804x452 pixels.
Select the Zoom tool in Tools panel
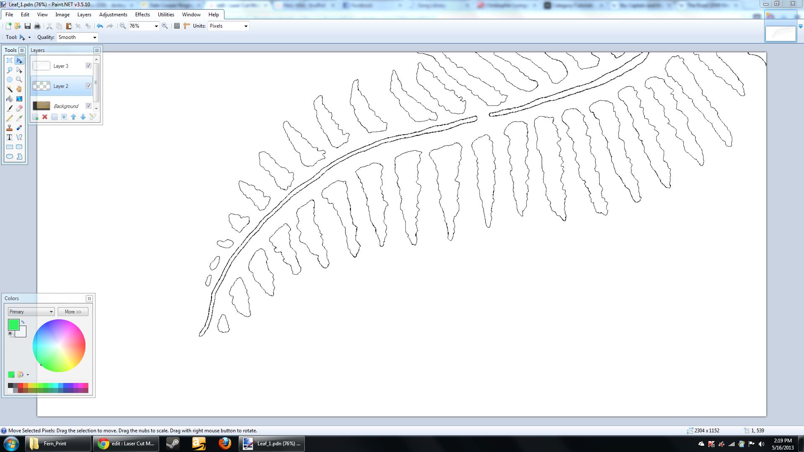19,80
